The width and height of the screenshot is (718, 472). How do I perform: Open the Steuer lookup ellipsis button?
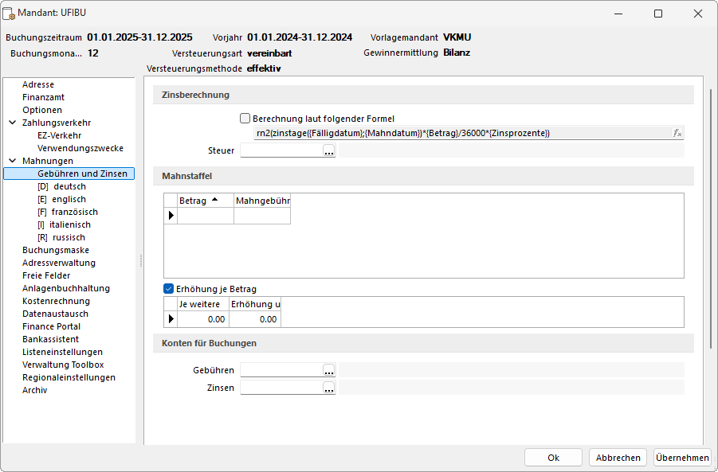(329, 150)
